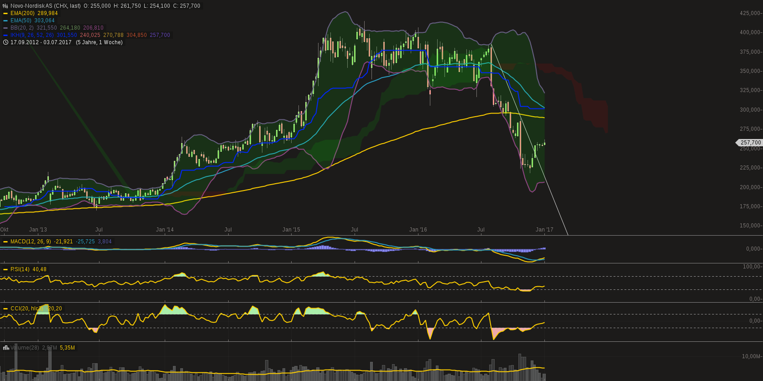Click the EMA(200) value 289,984
Screen dimensions: 763x381
coord(48,13)
